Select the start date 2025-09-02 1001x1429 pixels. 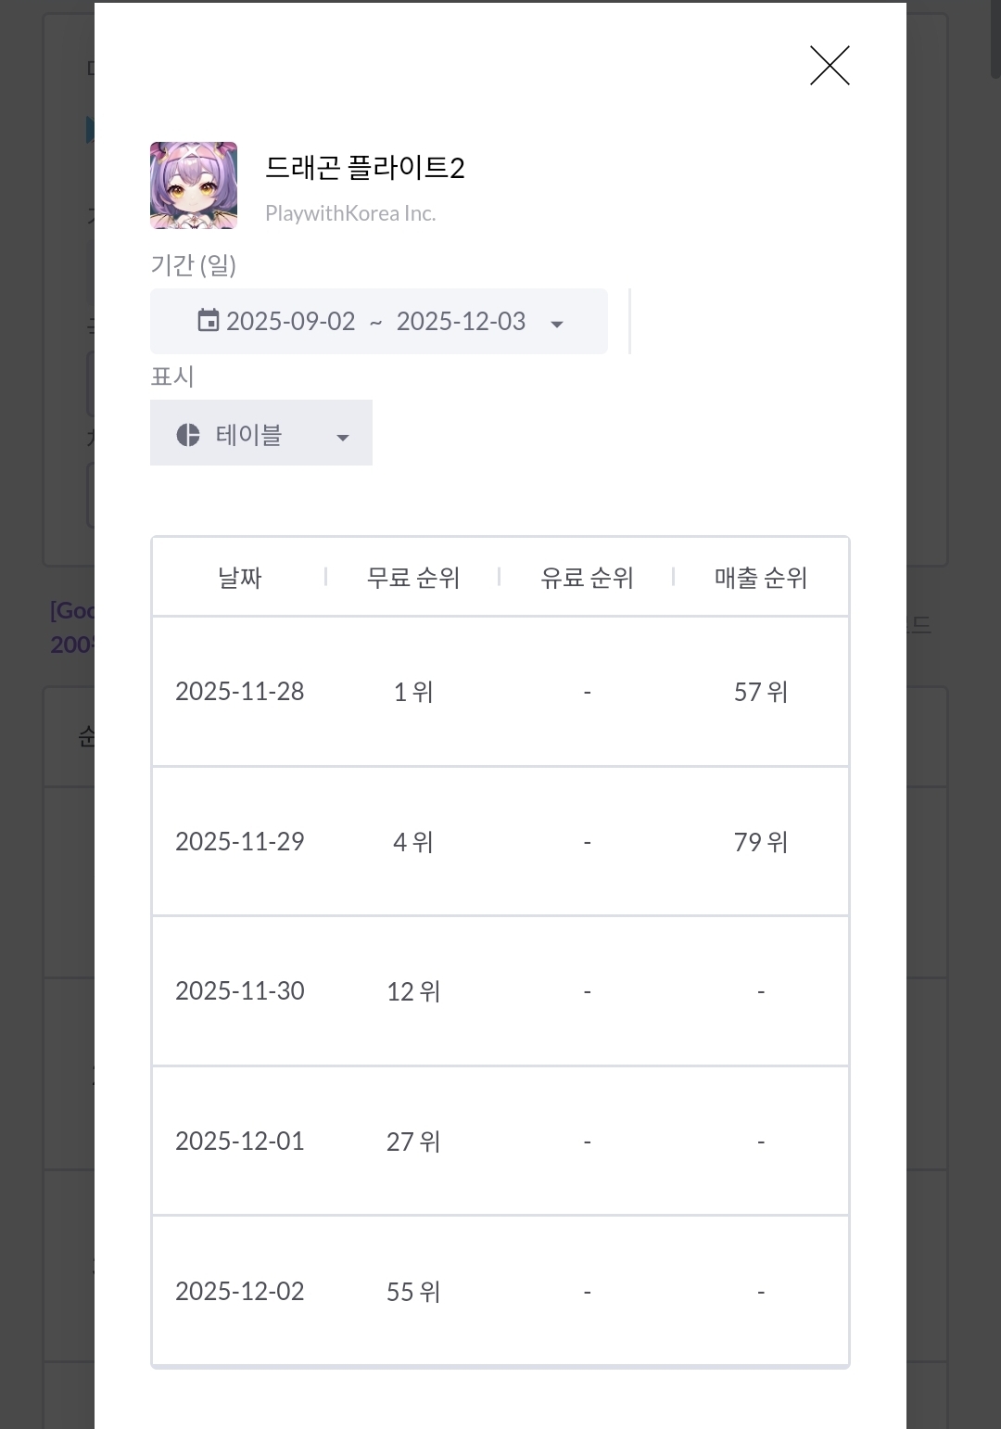(x=291, y=322)
